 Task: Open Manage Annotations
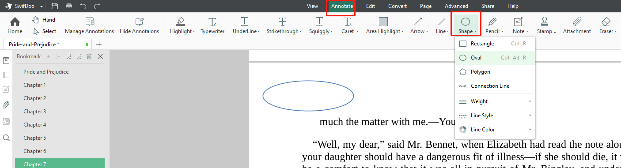[89, 26]
